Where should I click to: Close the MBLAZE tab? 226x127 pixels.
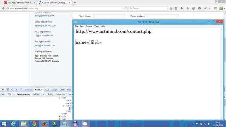[35, 2]
